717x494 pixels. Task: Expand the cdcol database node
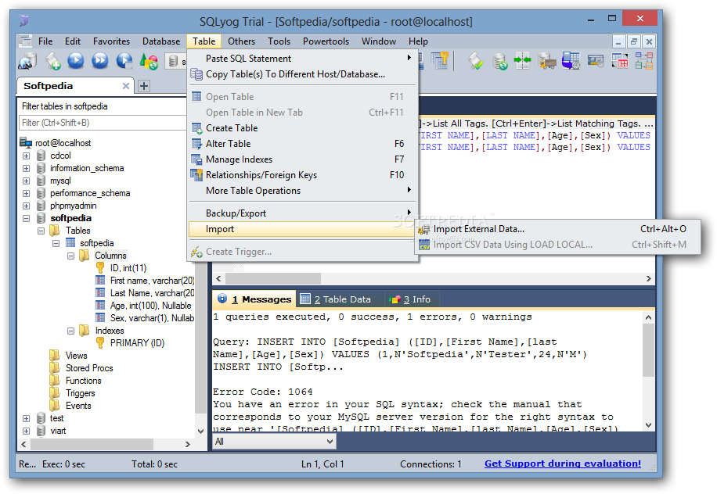[26, 156]
